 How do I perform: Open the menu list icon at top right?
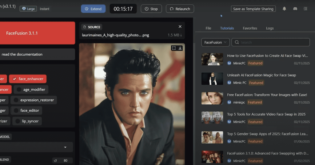(x=305, y=9)
